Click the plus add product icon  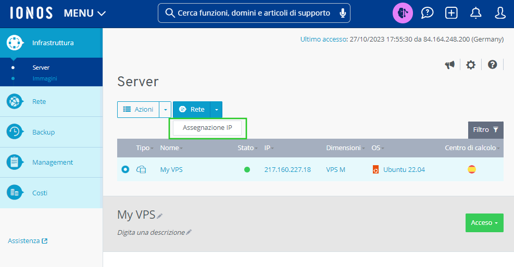tap(452, 13)
